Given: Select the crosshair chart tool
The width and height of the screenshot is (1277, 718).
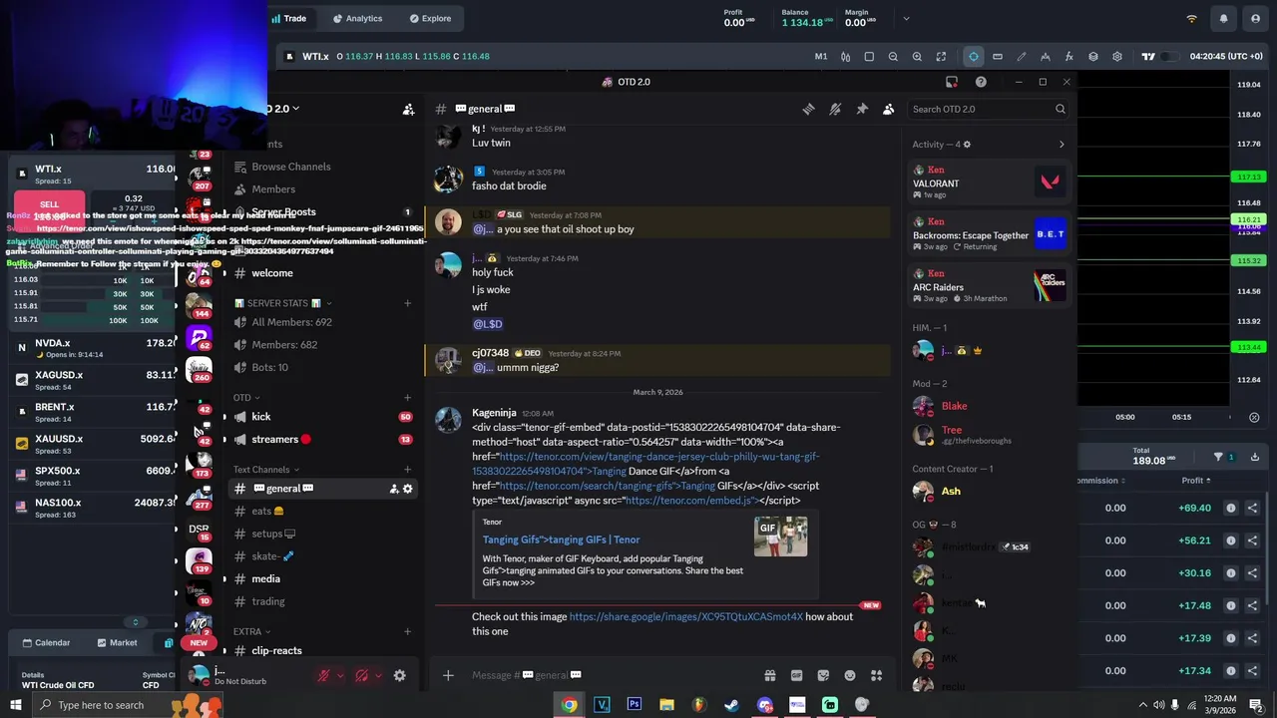Looking at the screenshot, I should click(x=973, y=56).
